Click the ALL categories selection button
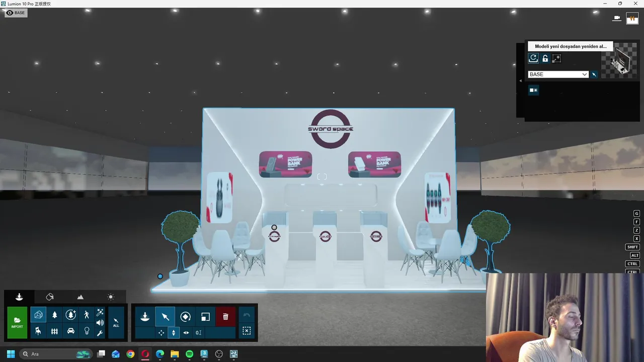Image resolution: width=644 pixels, height=362 pixels. click(116, 322)
